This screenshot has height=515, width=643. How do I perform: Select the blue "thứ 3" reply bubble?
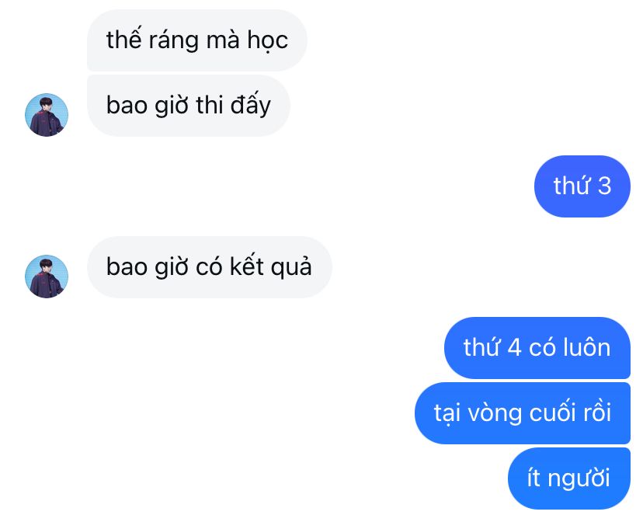coord(582,186)
